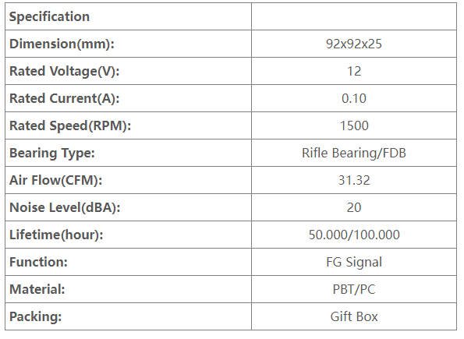This screenshot has height=339, width=464.
Task: Select the Dimension(mm) label
Action: point(62,44)
